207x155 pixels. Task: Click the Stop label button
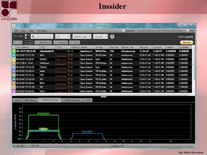(x=192, y=30)
